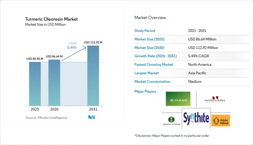Image resolution: width=253 pixels, height=145 pixels.
Task: Click the Universal Oleoresins logo
Action: [x=171, y=121]
